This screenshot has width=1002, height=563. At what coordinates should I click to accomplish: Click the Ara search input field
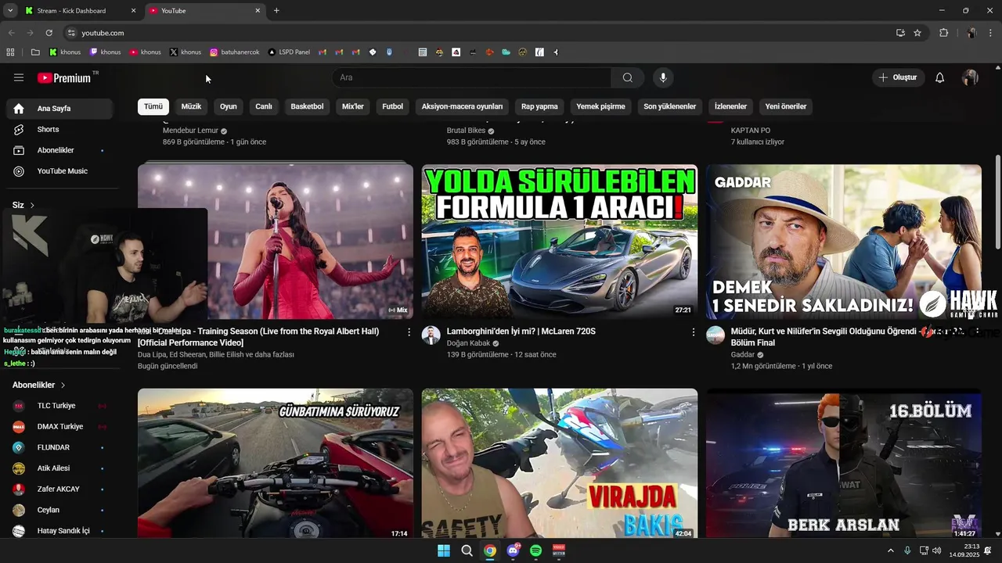(471, 77)
